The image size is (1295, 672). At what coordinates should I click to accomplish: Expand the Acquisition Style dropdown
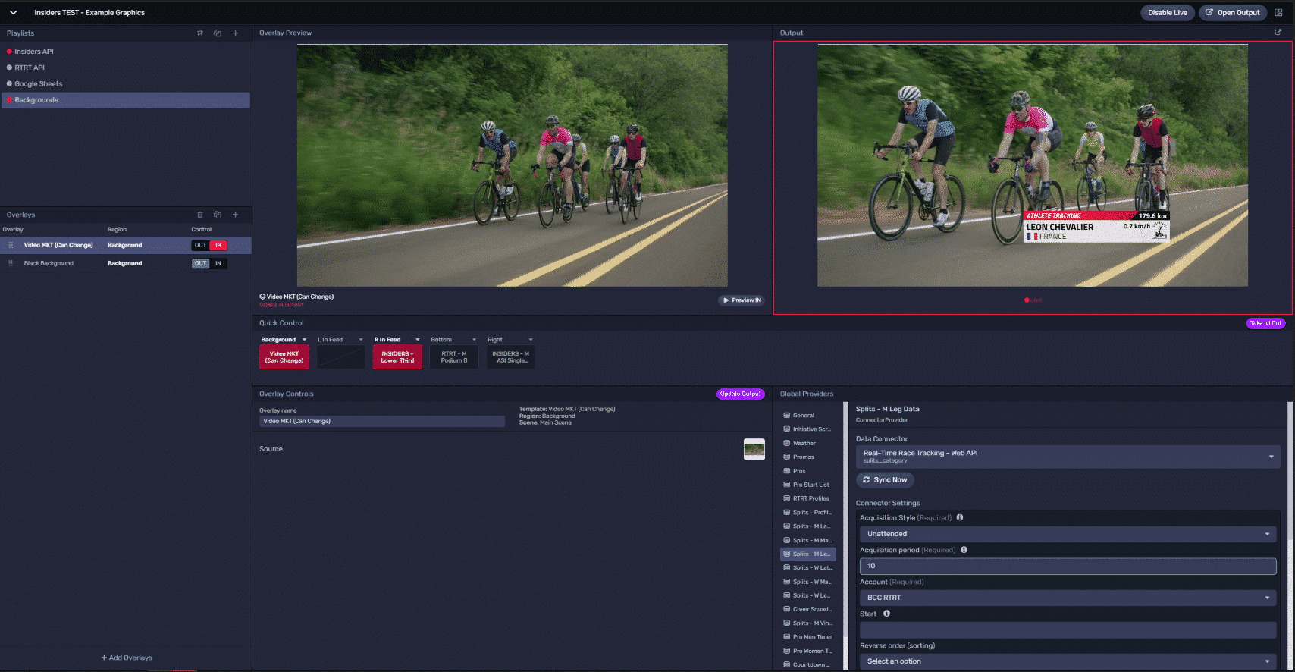click(x=1068, y=534)
